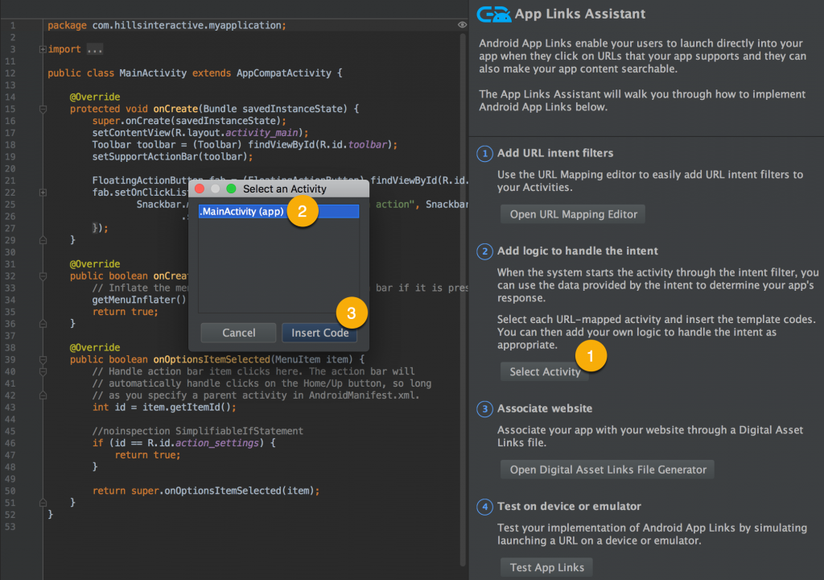Collapse onCreateOptionsMenu fold marker on line 32

click(43, 276)
